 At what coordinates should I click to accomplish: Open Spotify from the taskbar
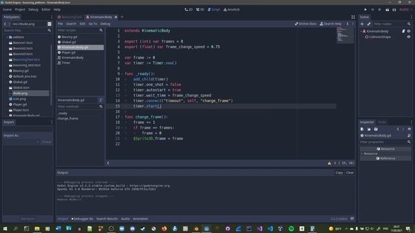tap(291, 228)
